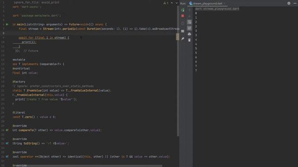Screen dimensions: 298x167
Task: Click 'Comparable<T>' in the class declaration
Action: click(50, 64)
